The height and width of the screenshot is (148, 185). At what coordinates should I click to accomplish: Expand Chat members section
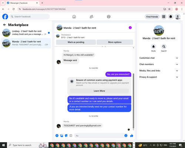click(159, 64)
